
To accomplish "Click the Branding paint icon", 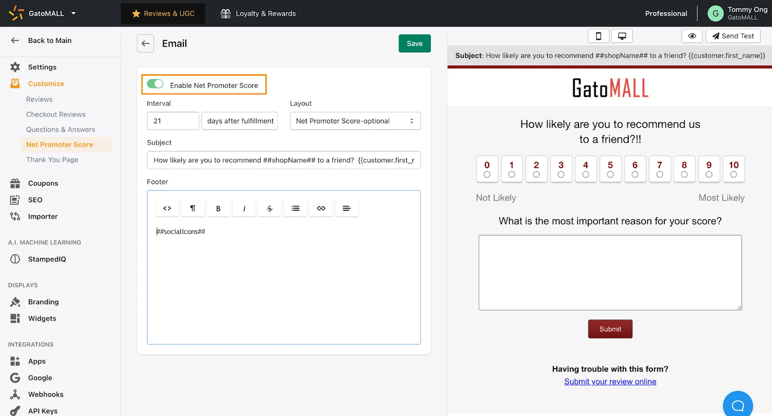I will pos(15,302).
